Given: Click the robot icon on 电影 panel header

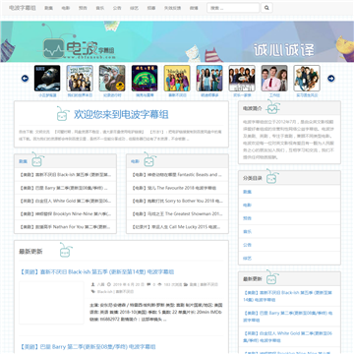Looking at the screenshot, I should tap(149, 160).
